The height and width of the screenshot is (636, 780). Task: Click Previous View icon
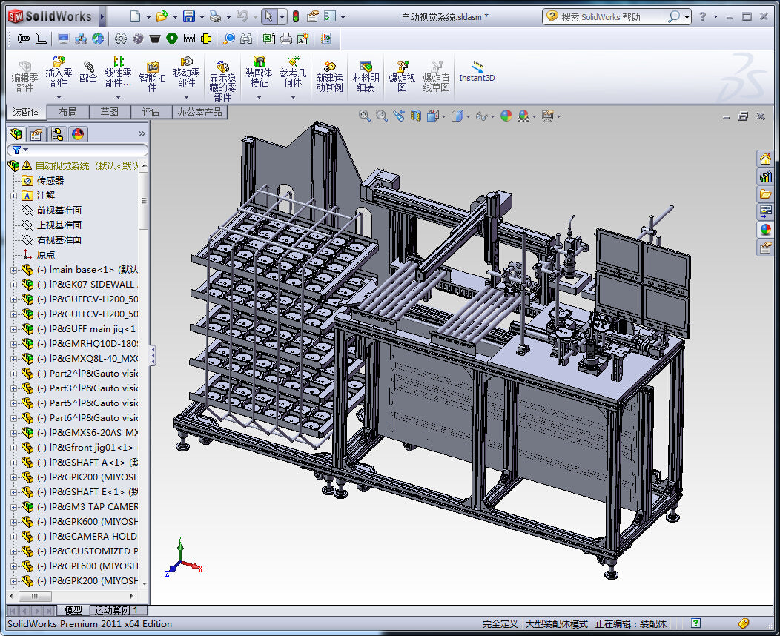tap(398, 116)
